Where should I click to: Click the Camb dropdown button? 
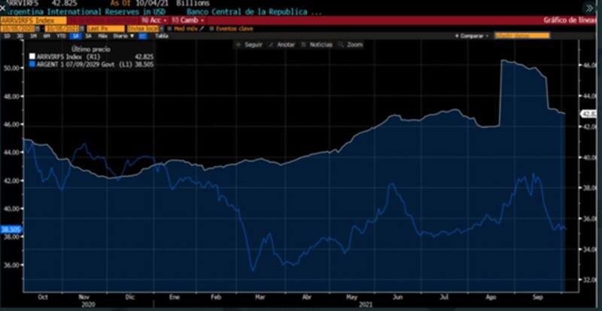tap(187, 20)
